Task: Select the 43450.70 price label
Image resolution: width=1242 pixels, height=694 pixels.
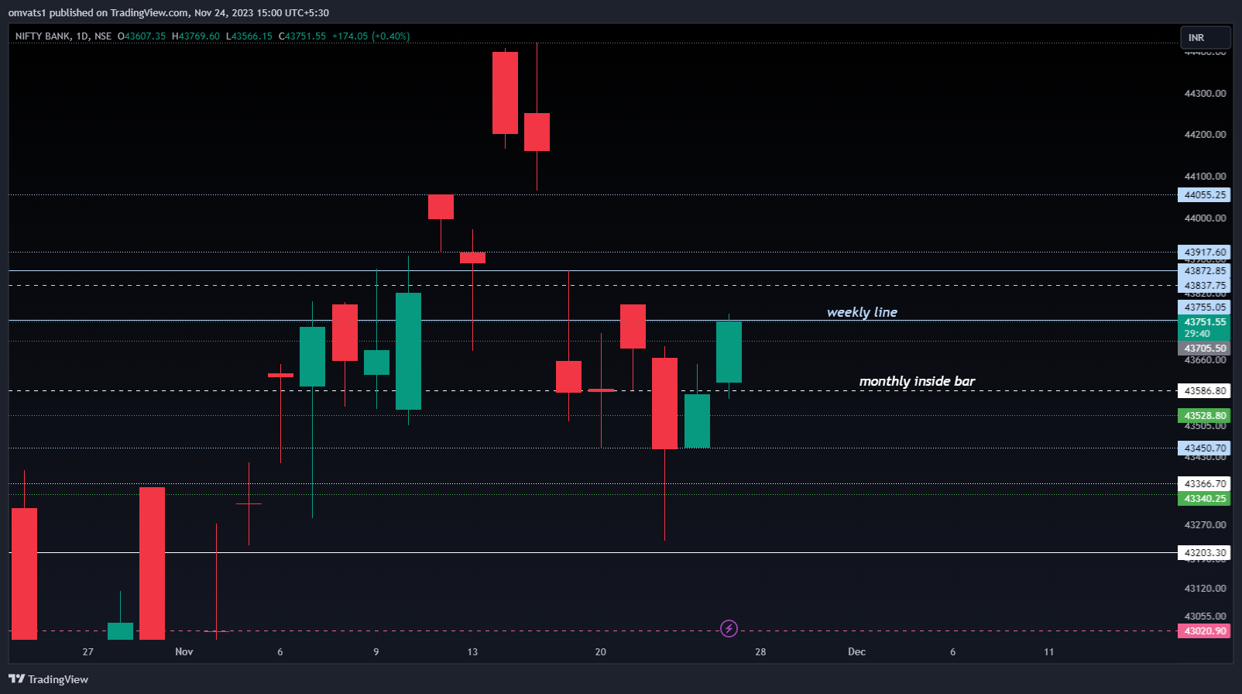Action: [1204, 448]
